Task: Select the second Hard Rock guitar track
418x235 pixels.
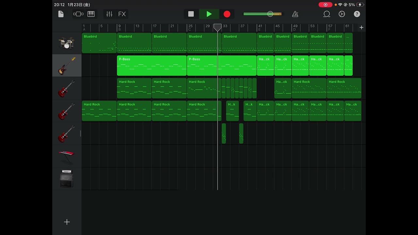Action: click(67, 111)
